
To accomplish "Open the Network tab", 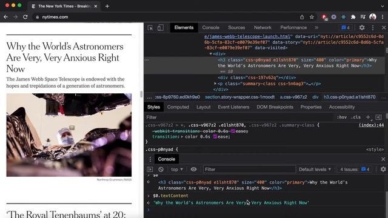I will tap(263, 27).
